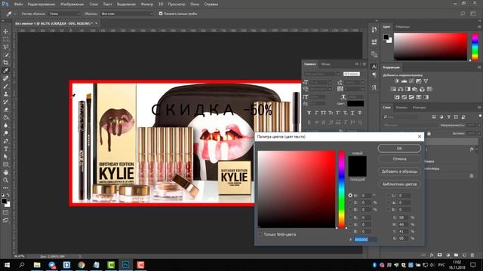Select the Rectangular Marquee tool
Viewport: 483px width, 271px height.
point(5,39)
